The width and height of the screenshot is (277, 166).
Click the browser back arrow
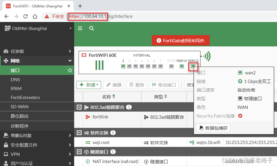tap(7, 16)
